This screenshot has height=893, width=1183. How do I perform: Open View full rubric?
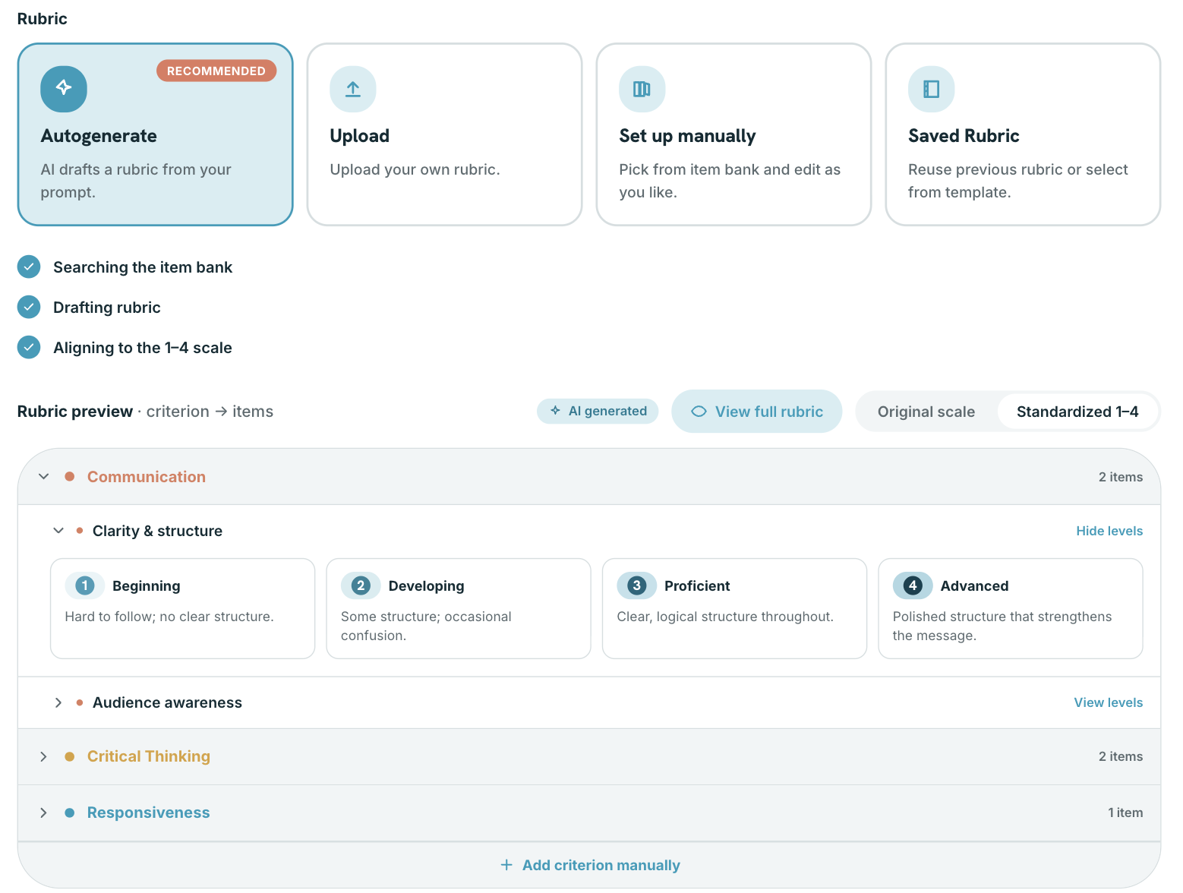point(757,412)
